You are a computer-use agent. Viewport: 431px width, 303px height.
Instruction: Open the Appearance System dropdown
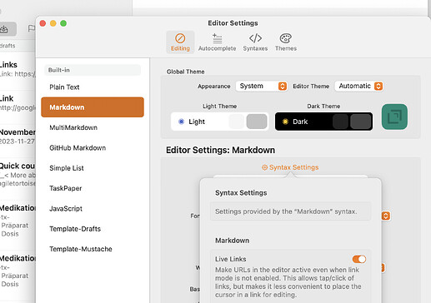(x=261, y=86)
